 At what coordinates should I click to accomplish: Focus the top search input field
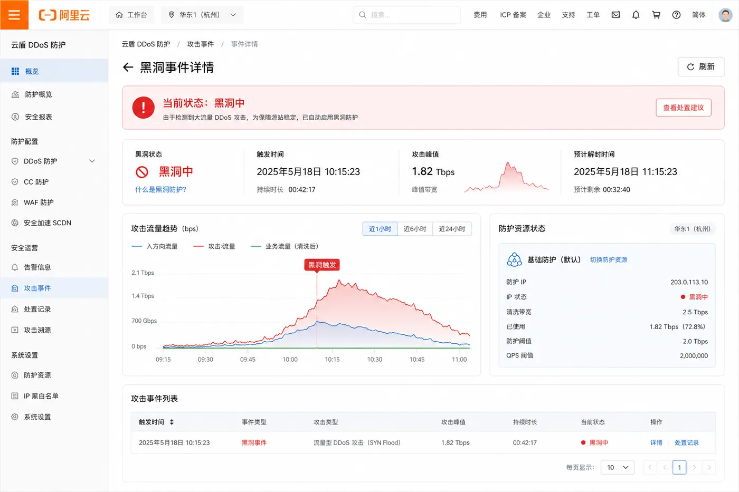pyautogui.click(x=406, y=15)
